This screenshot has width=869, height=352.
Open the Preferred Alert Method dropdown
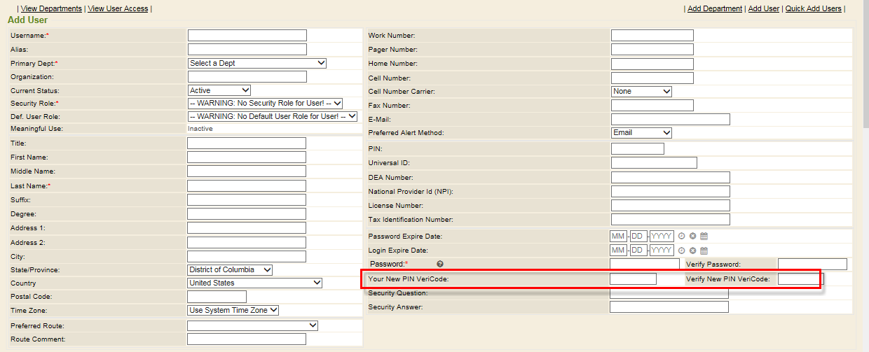[x=641, y=132]
